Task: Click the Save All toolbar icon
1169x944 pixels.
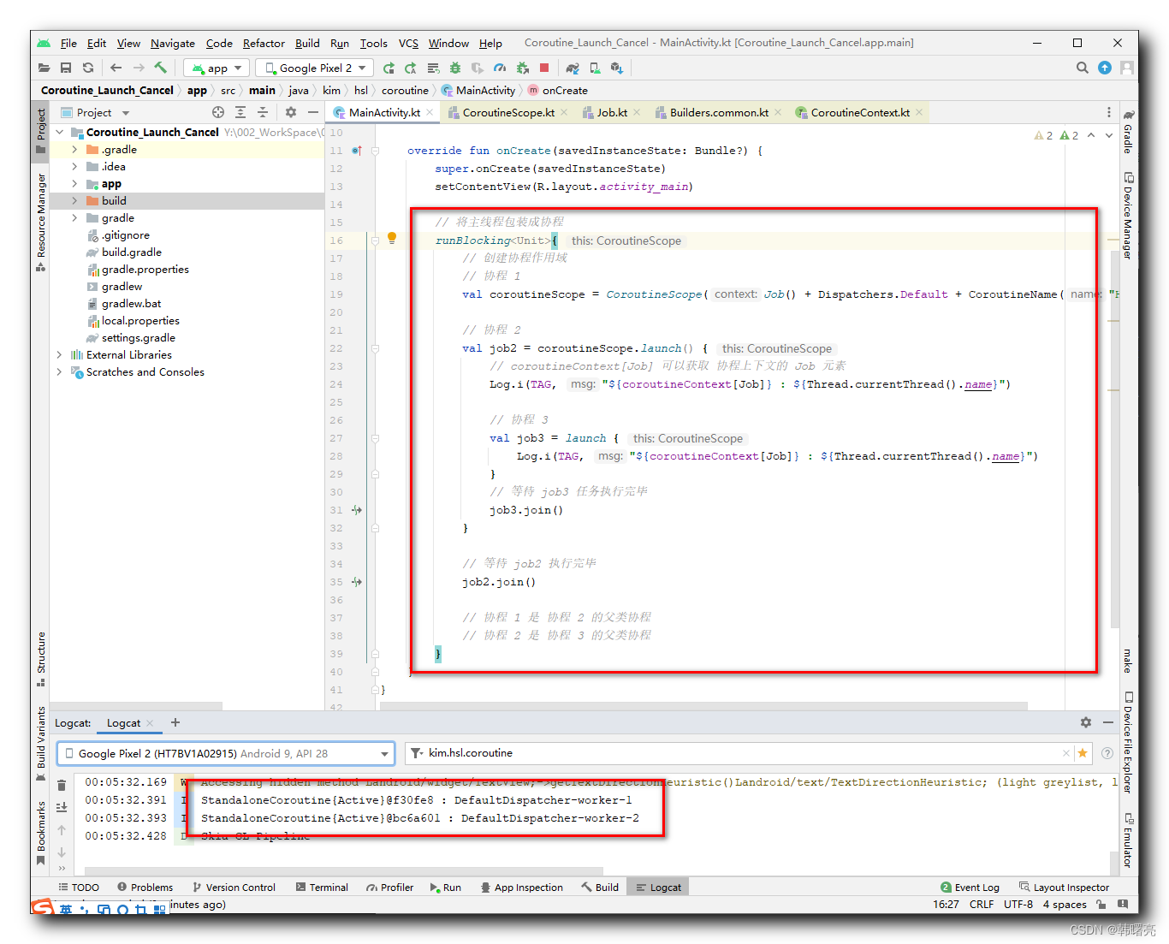Action: click(x=66, y=68)
